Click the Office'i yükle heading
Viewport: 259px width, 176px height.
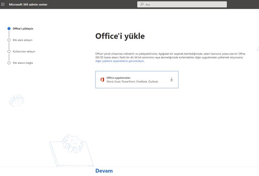(120, 36)
